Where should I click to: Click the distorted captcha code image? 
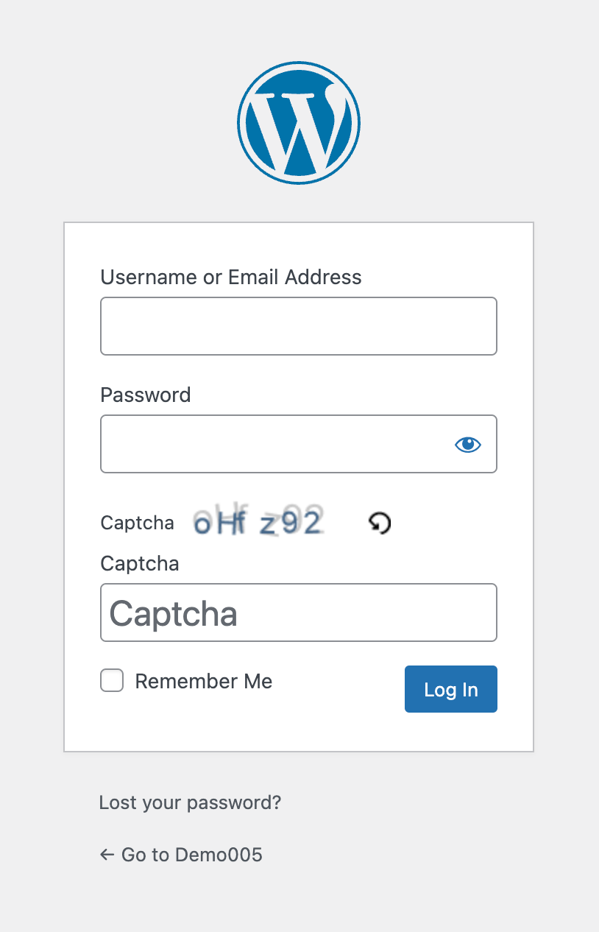pyautogui.click(x=258, y=522)
